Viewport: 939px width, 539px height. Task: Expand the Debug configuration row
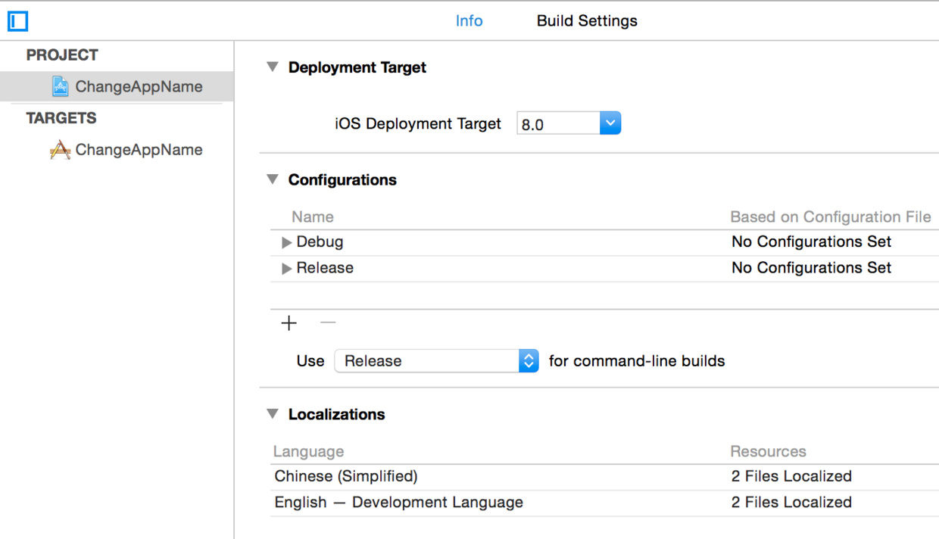click(x=287, y=243)
